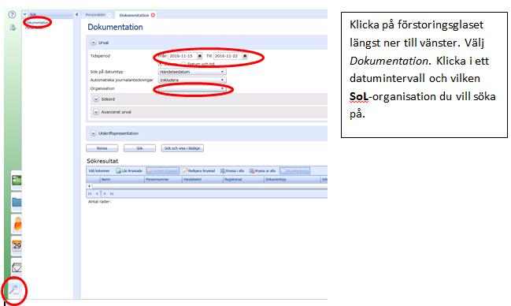Open the magnifying glass search module

[x=14, y=289]
